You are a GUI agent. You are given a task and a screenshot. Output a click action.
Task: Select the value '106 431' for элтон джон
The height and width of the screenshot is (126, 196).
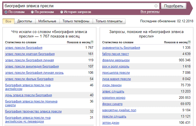click(x=185, y=123)
